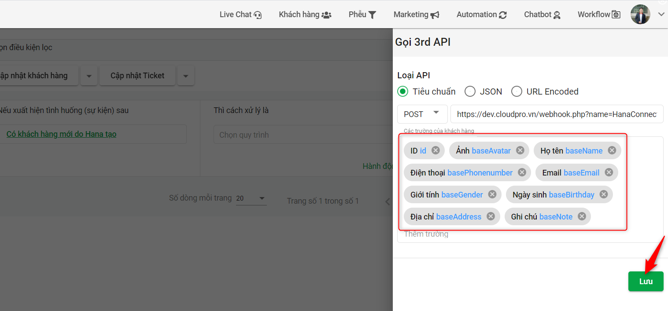The width and height of the screenshot is (668, 311).
Task: Click the Marketing megaphone icon
Action: pyautogui.click(x=435, y=15)
